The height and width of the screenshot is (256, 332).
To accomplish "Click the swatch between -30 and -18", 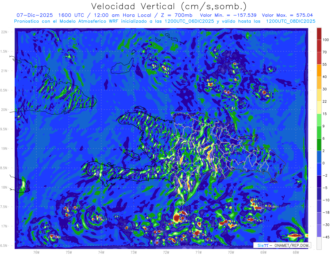I will tap(319, 218).
